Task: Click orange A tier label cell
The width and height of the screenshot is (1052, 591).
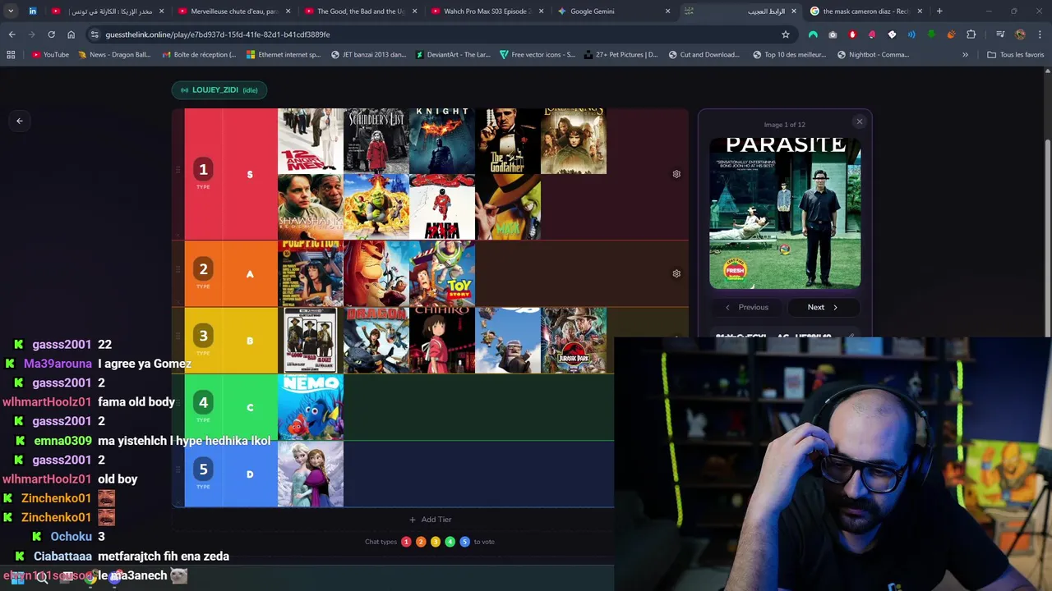Action: point(250,274)
